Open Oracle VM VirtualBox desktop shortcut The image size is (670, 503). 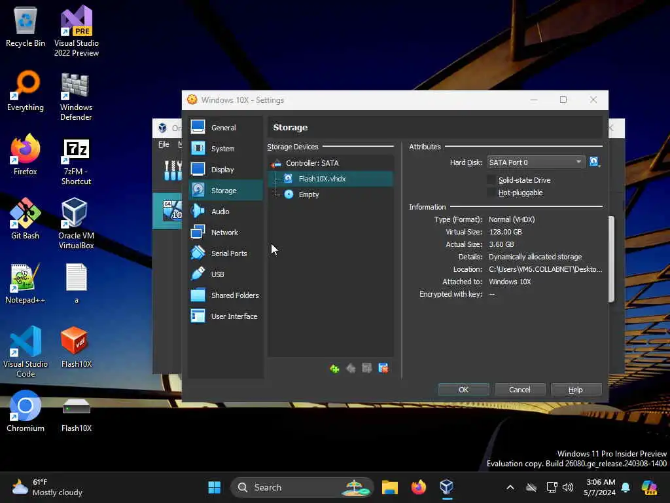(x=76, y=223)
